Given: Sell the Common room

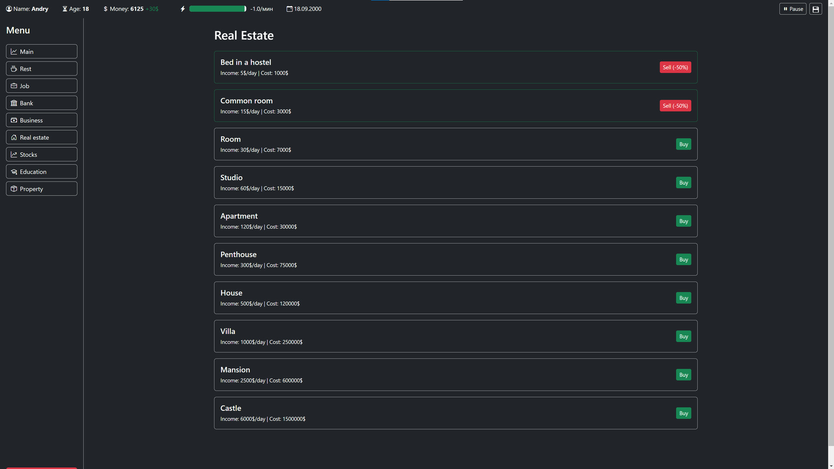Looking at the screenshot, I should click(x=675, y=106).
